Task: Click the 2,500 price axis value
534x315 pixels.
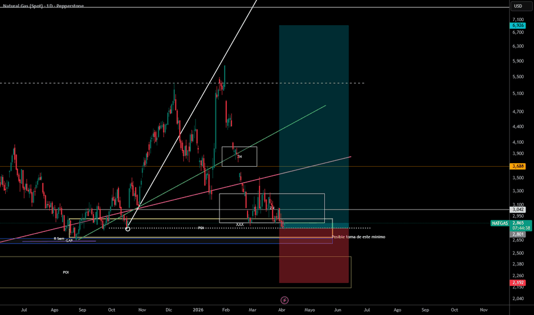Action: 518,253
